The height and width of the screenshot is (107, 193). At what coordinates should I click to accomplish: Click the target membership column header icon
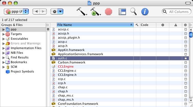pyautogui.click(x=185, y=25)
